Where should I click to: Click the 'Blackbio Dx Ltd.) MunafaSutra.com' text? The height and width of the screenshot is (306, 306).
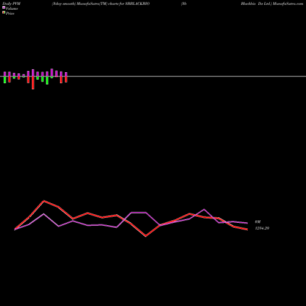pos(272,4)
